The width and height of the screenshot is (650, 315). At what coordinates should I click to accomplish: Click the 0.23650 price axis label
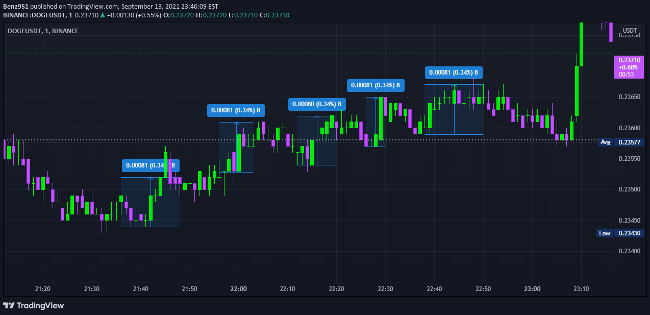630,96
